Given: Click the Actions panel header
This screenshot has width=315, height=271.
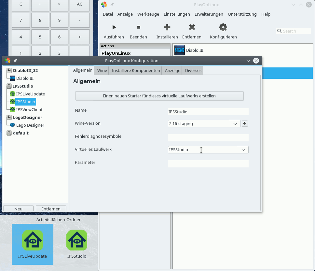Looking at the screenshot, I should click(135, 46).
